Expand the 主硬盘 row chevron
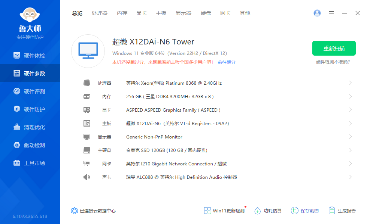The height and width of the screenshot is (224, 367). pos(350,150)
